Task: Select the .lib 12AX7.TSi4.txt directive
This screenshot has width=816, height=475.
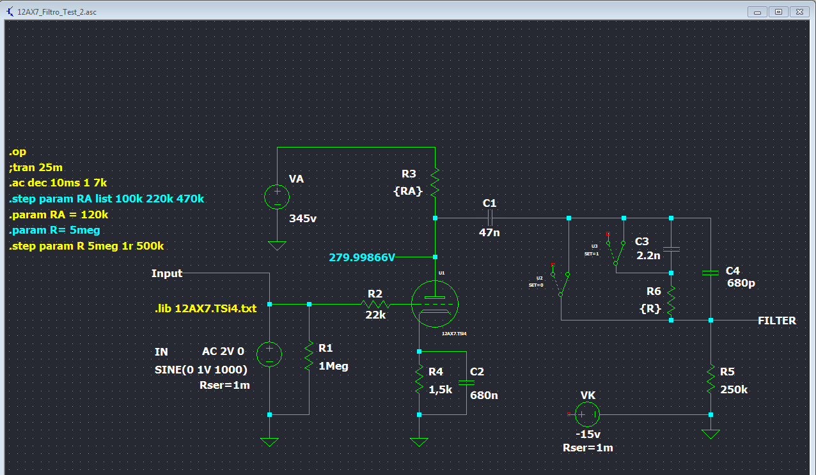Action: click(205, 308)
